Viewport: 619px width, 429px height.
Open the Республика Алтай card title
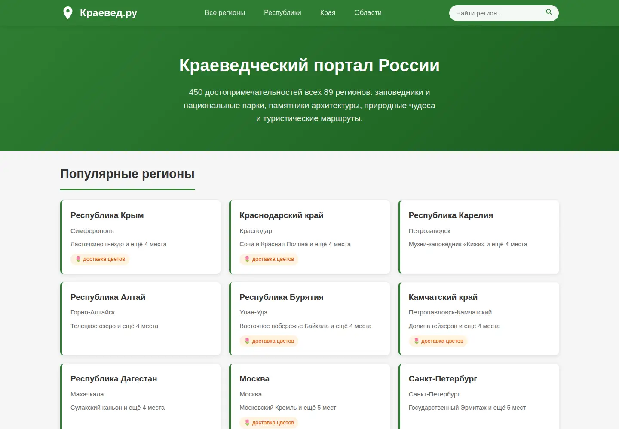click(x=108, y=297)
